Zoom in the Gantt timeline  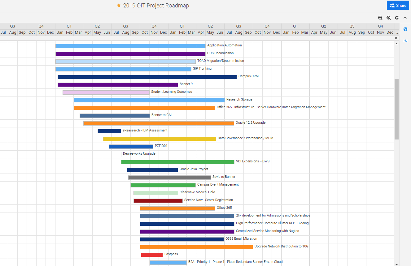(389, 18)
